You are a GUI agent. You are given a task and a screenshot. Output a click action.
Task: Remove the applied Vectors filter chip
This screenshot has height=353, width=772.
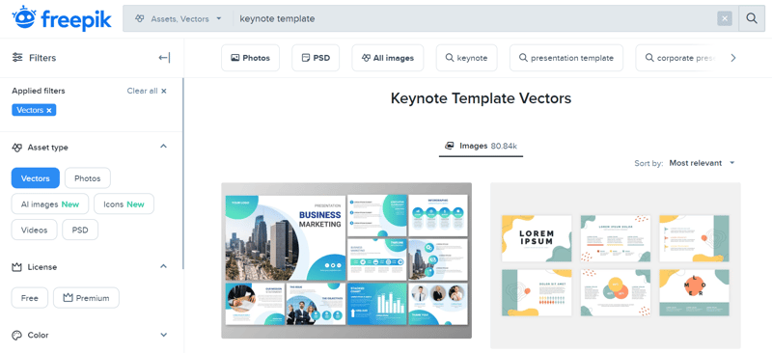pos(34,110)
